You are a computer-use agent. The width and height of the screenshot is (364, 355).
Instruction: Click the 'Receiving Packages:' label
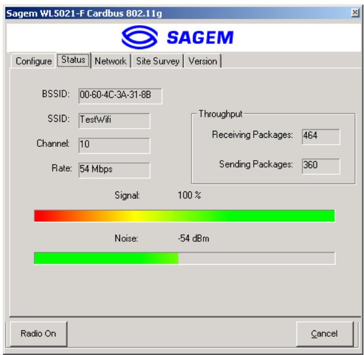[x=253, y=135]
